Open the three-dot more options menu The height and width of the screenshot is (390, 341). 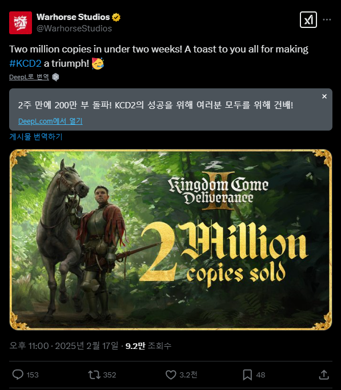327,19
